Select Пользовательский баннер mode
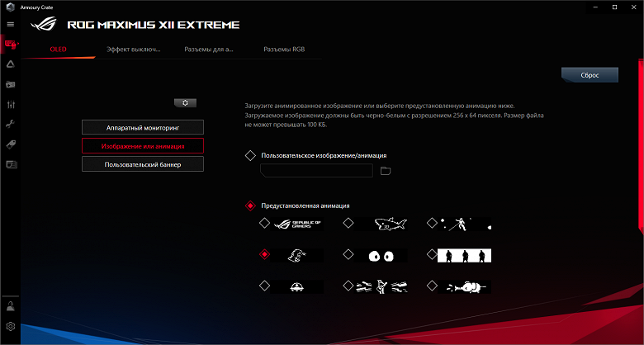644x345 pixels. 143,164
